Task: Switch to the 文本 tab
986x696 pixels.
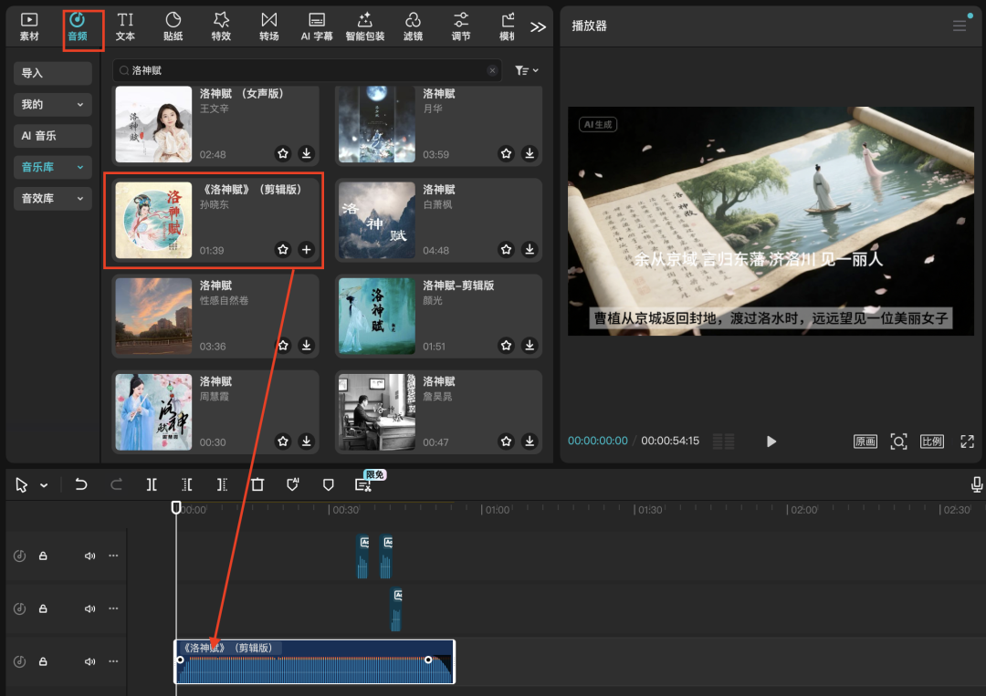Action: (x=125, y=26)
